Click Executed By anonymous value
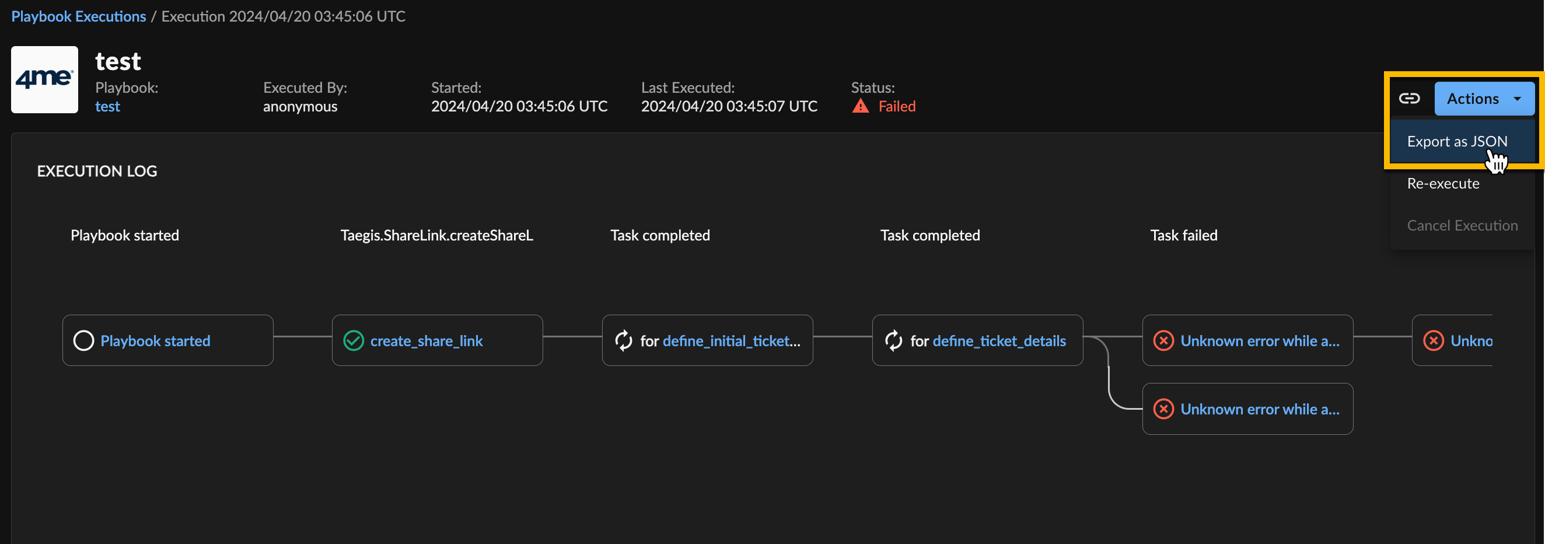The image size is (1545, 544). coord(300,106)
